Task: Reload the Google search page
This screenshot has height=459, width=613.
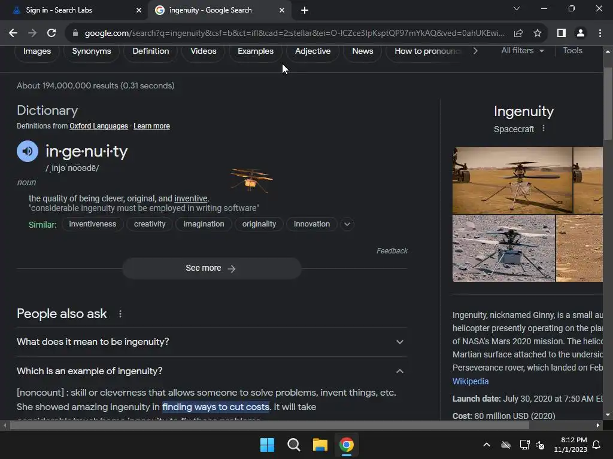Action: click(51, 33)
